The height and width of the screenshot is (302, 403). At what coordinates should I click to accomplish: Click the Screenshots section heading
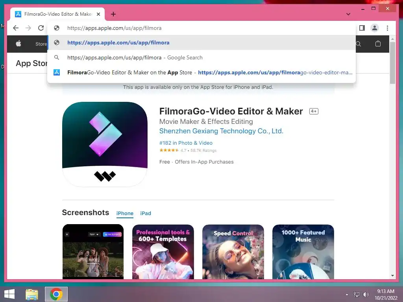pos(85,212)
